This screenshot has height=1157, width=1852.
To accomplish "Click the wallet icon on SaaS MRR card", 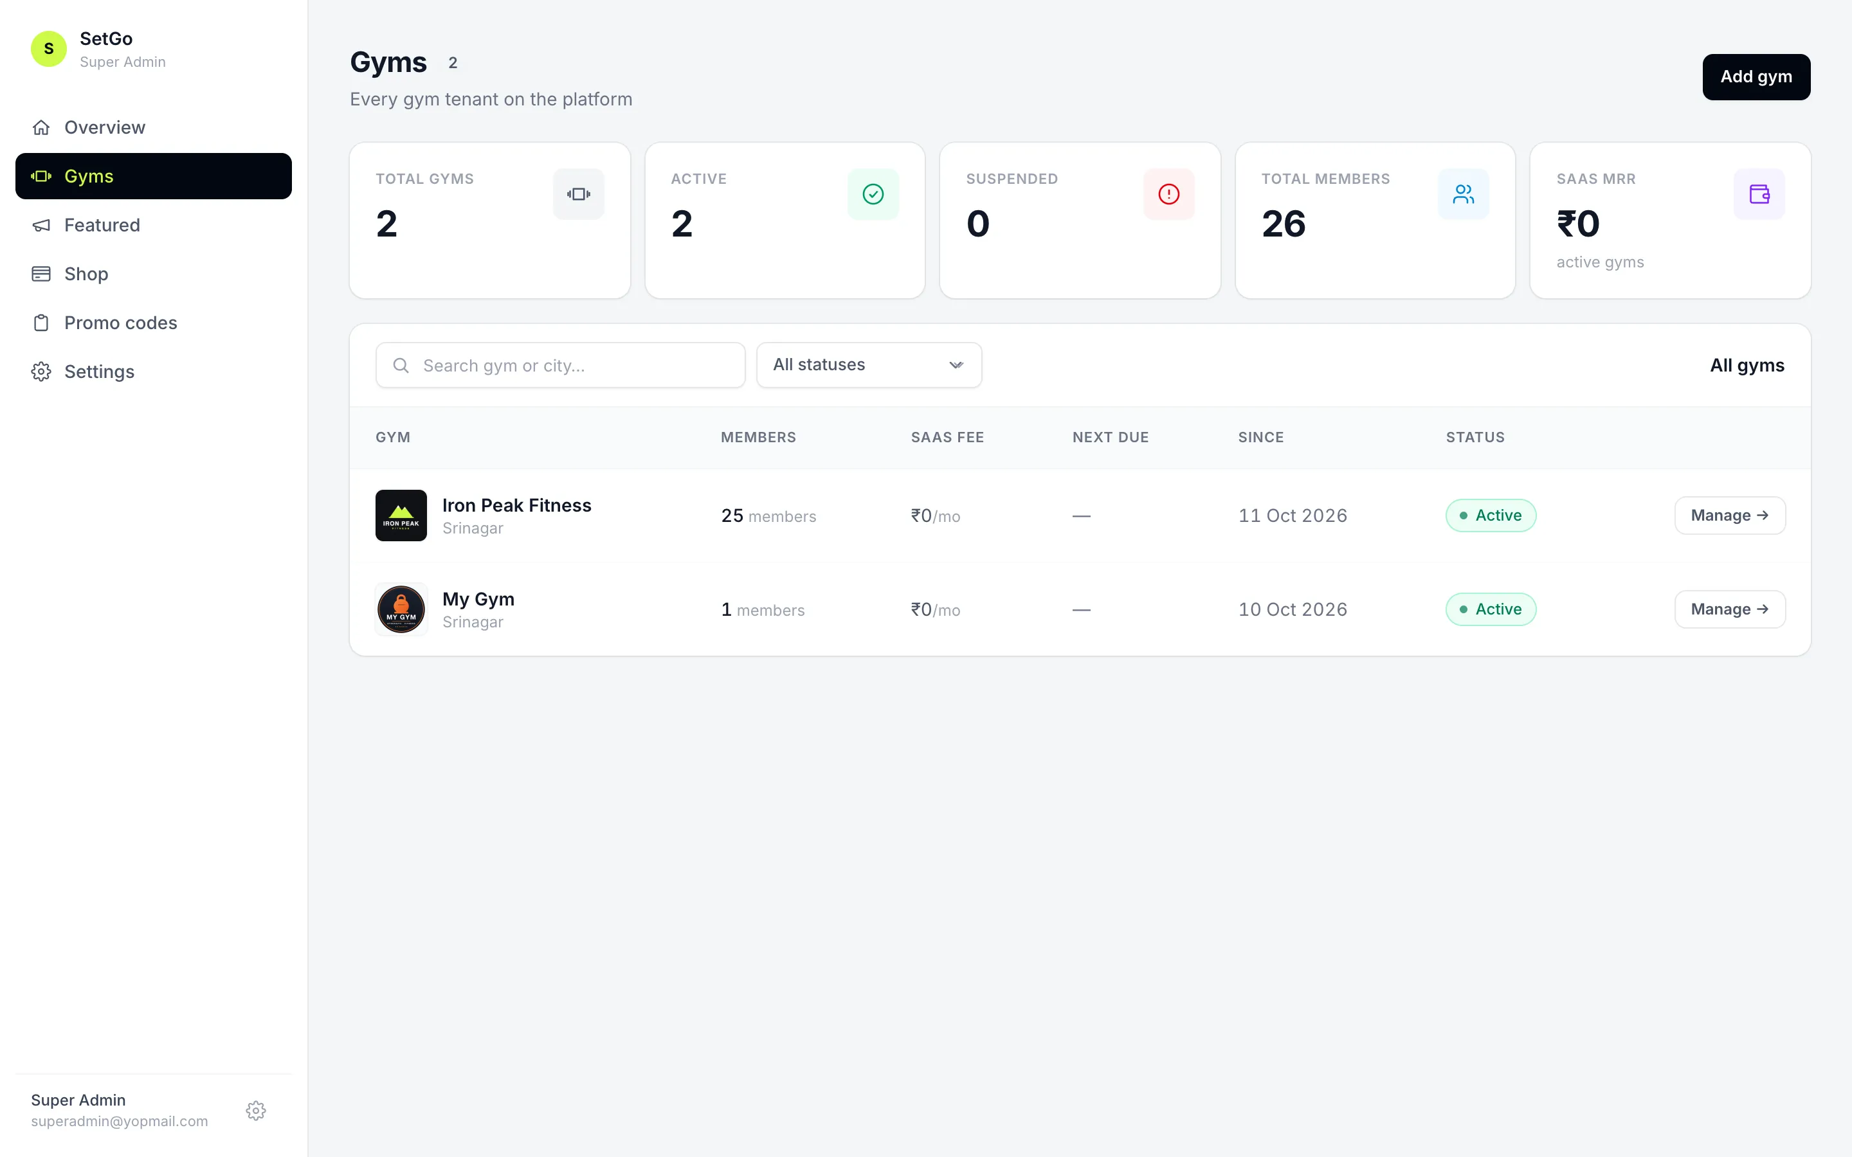I will (1759, 194).
